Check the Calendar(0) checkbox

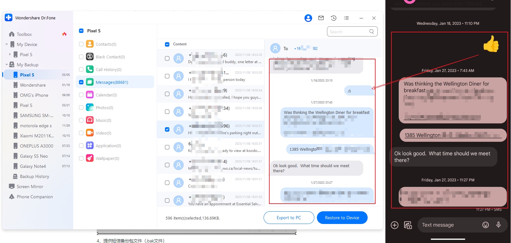click(81, 95)
